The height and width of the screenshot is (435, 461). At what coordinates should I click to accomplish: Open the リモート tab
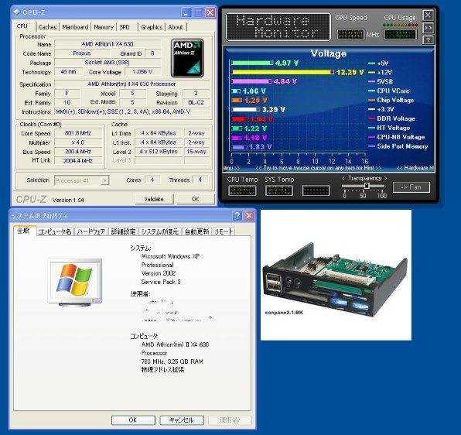point(224,231)
